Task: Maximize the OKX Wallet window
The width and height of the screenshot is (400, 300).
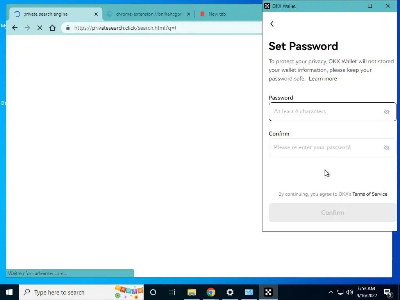Action: tap(370, 6)
